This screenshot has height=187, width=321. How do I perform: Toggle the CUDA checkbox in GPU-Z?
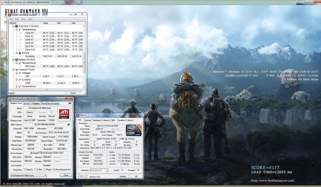(x=35, y=170)
